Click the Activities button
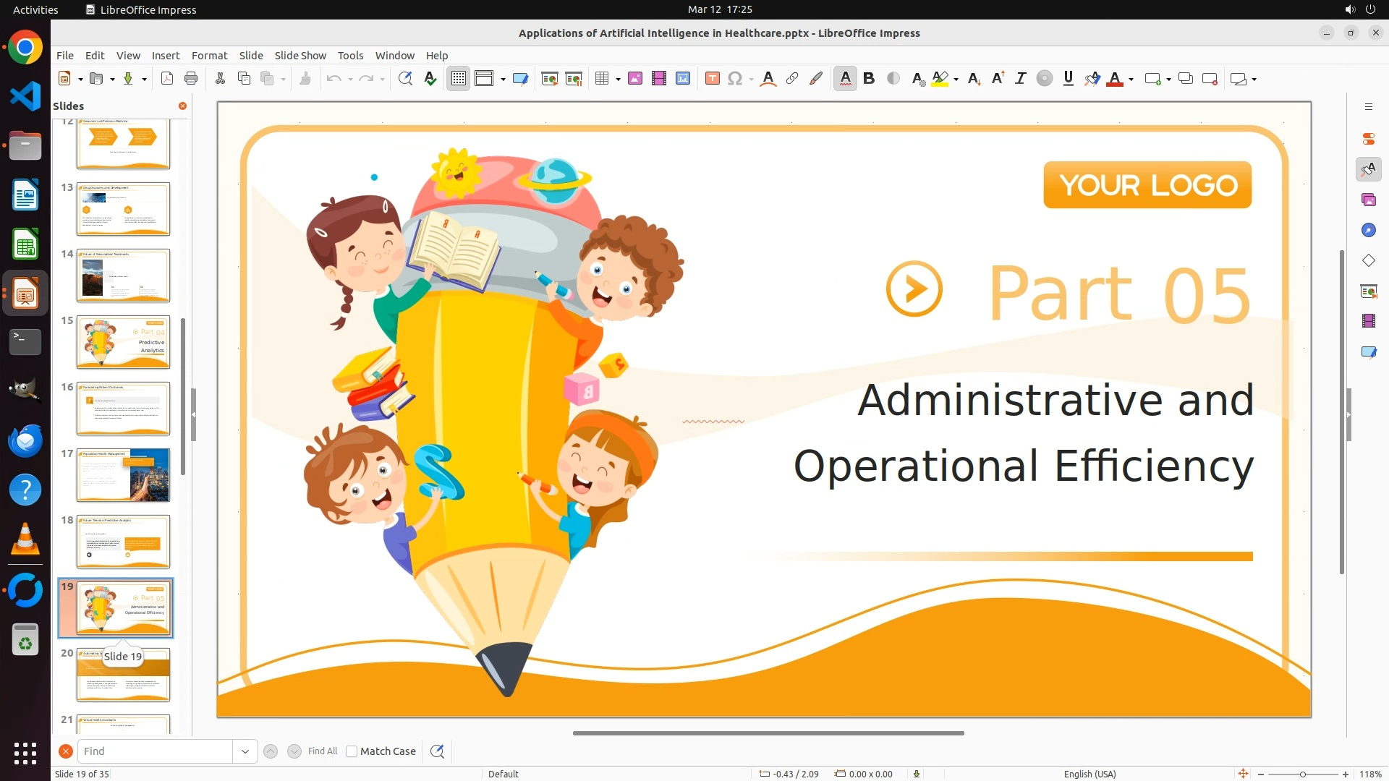 click(x=35, y=9)
